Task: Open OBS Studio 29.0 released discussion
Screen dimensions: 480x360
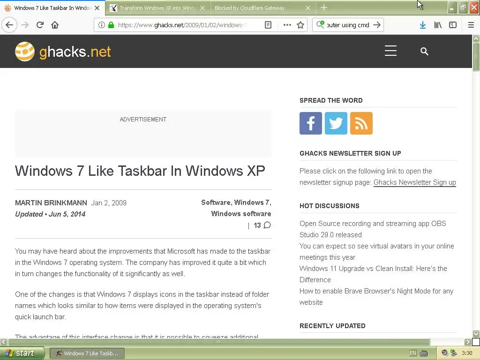Action: (x=373, y=229)
